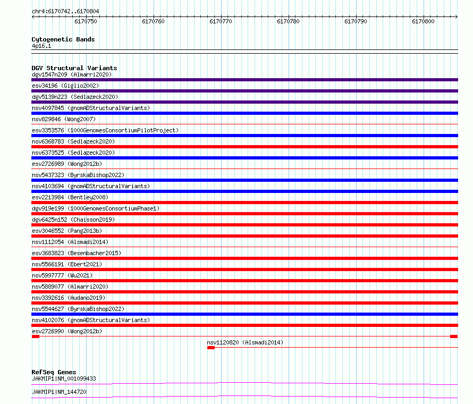Click the magenta line under JAKMIP1|NM_001099433

click(x=244, y=383)
